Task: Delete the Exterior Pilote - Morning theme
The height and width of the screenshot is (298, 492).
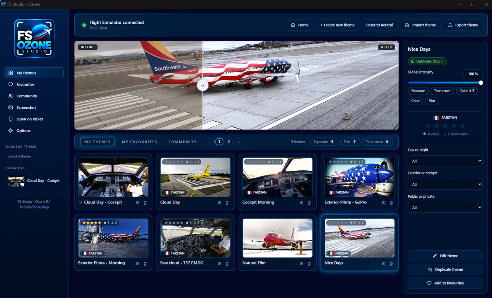Action: point(145,263)
